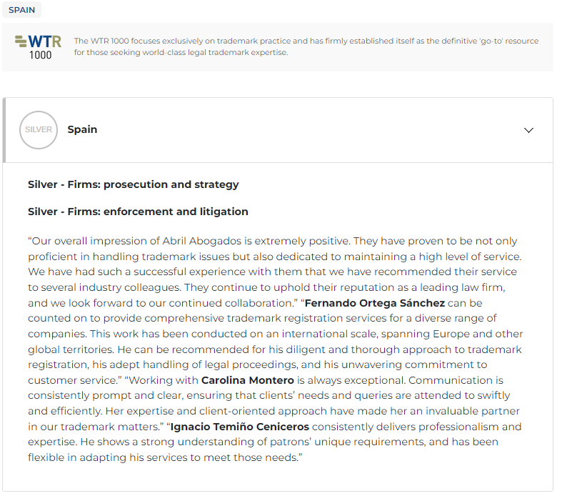Click the name Fernando Ortega Sánchez
Screen dimensions: 562x496
tap(374, 303)
